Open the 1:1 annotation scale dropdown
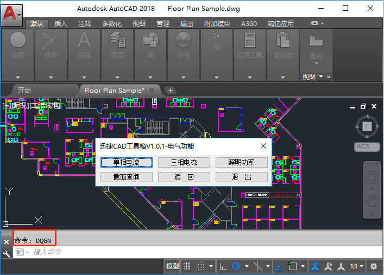Image resolution: width=384 pixels, height=275 pixels. pyautogui.click(x=356, y=266)
